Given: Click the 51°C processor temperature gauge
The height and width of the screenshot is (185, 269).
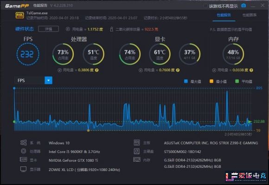Looking at the screenshot, I should point(94,54).
